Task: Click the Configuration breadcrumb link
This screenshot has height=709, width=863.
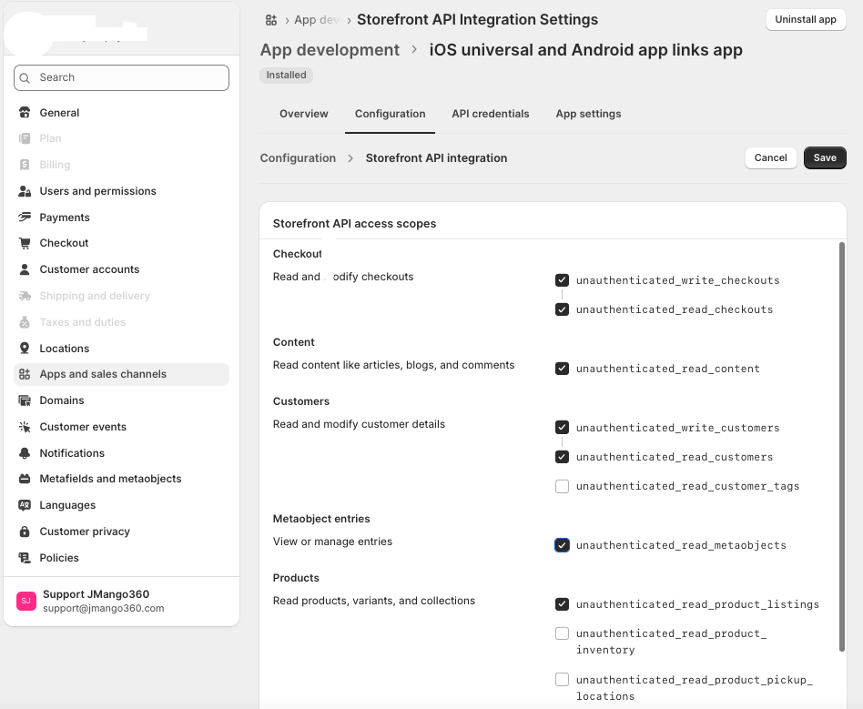Action: 298,157
